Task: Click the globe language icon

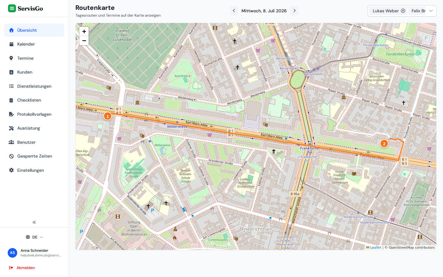Action: (28, 237)
